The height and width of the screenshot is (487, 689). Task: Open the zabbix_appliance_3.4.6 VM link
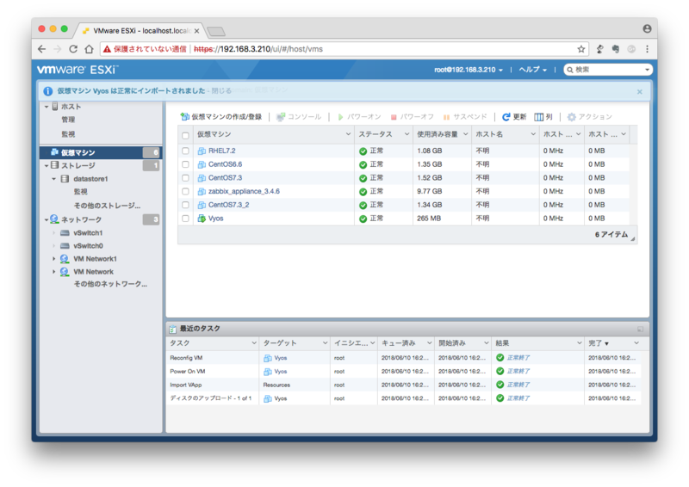pos(244,192)
